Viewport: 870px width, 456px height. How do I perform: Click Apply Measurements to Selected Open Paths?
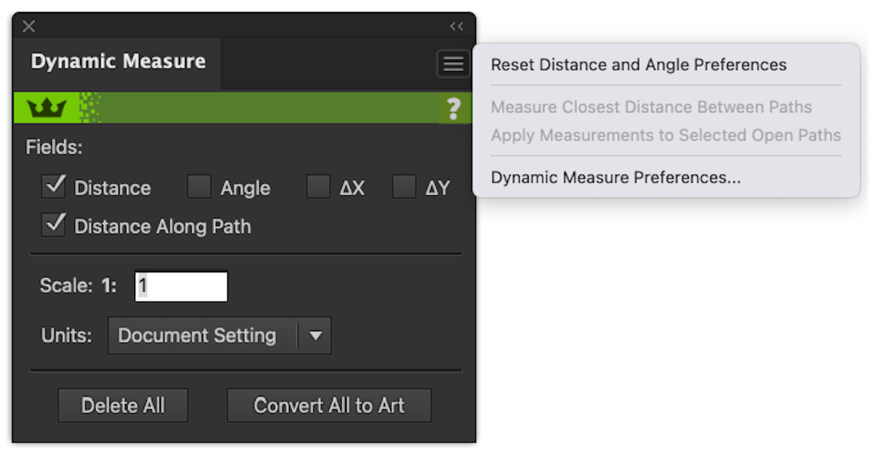pos(666,135)
